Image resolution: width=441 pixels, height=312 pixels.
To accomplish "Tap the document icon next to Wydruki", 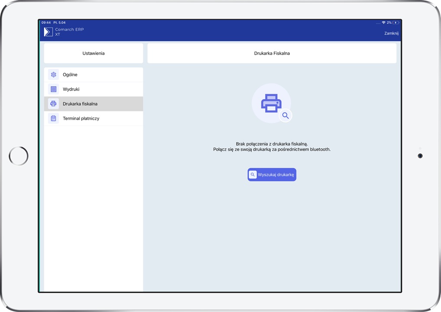I will pyautogui.click(x=53, y=89).
